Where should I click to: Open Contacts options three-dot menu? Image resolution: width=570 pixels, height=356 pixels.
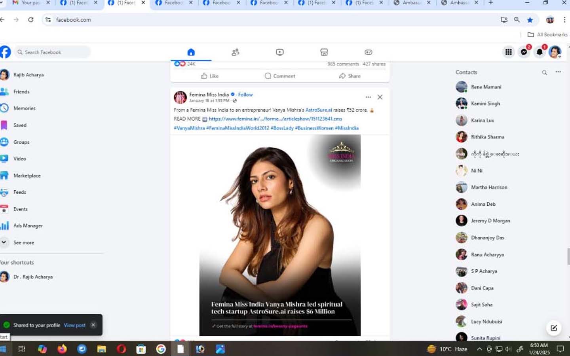click(558, 72)
